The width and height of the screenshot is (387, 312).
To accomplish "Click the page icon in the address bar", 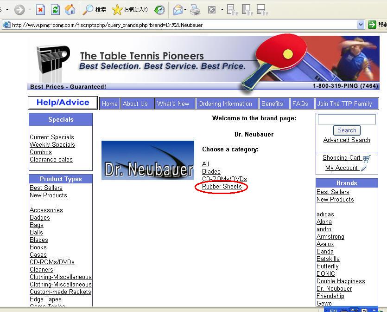I will (6, 25).
